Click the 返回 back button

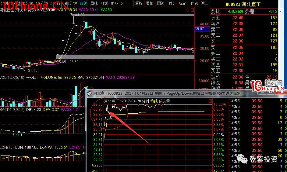(204, 3)
